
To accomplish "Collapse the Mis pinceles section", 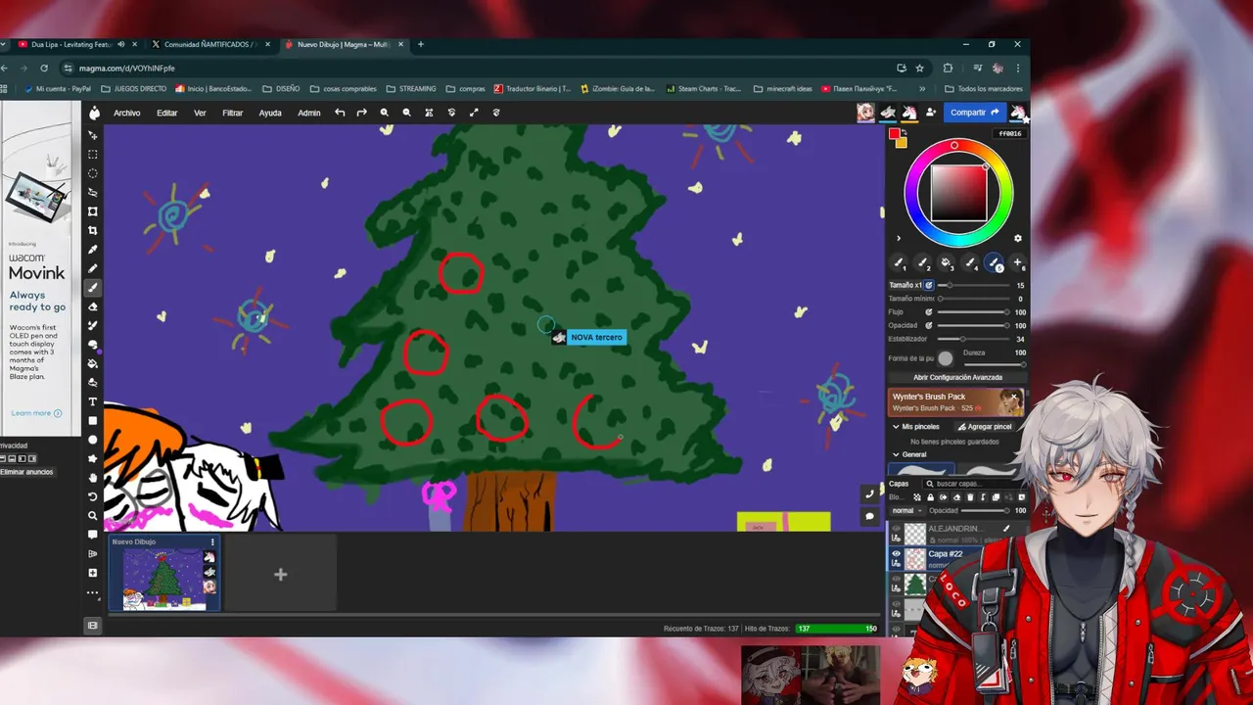I will tap(896, 427).
